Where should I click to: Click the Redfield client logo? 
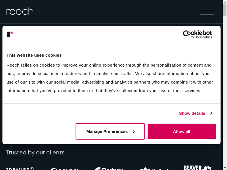[x=154, y=169]
